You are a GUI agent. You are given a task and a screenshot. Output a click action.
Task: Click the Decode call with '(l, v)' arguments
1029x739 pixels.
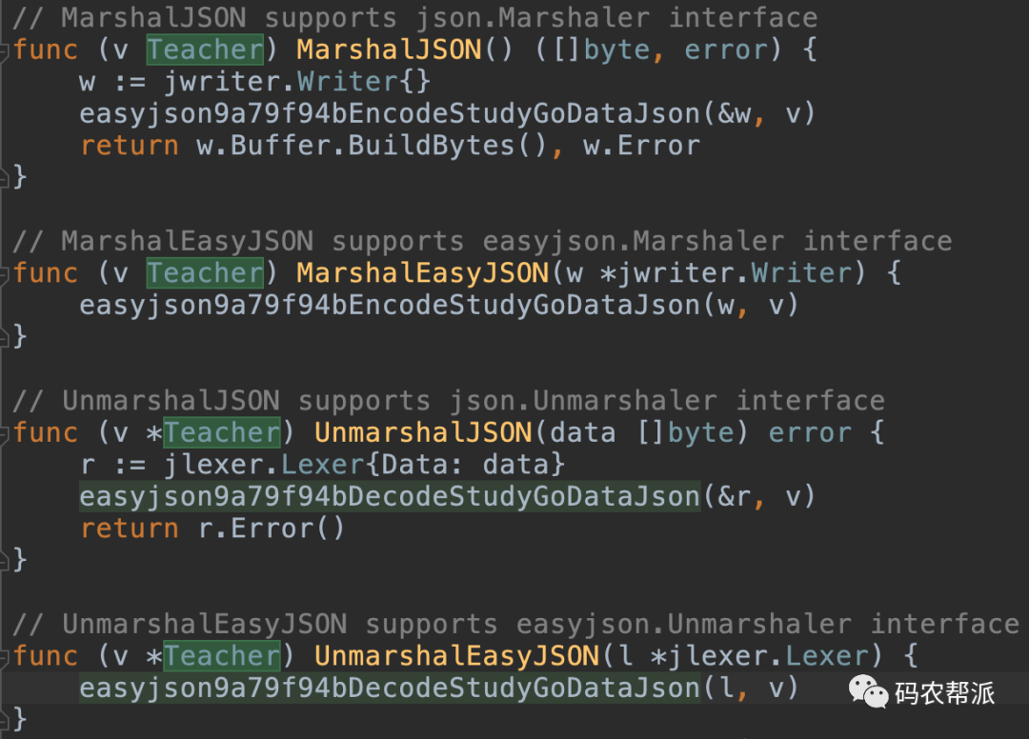coord(438,688)
